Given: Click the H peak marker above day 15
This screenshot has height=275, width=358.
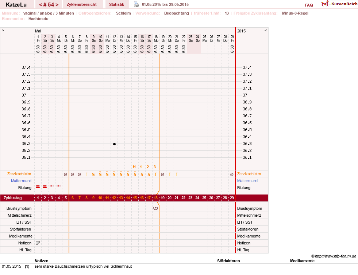Looking at the screenshot, I should tap(134, 167).
